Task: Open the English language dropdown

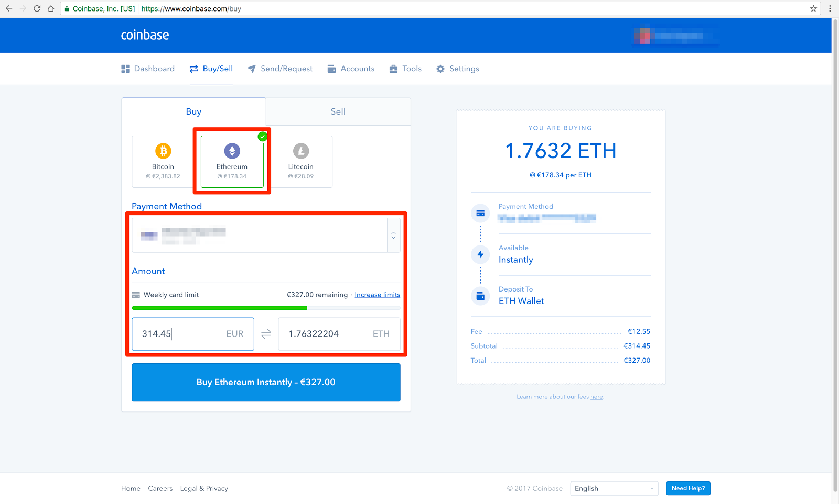Action: (x=614, y=488)
